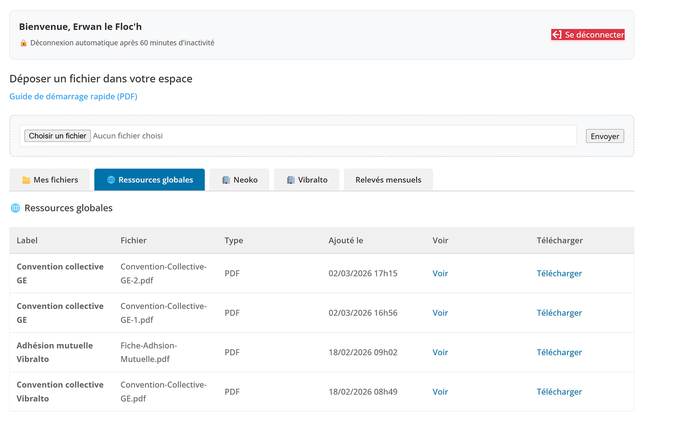
Task: Click the building icon on Vibralto tab
Action: [x=291, y=180]
